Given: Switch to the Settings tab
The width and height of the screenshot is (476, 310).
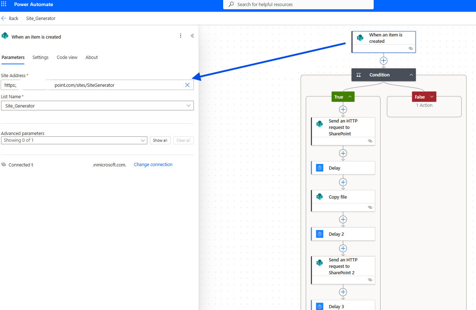Looking at the screenshot, I should [x=40, y=57].
